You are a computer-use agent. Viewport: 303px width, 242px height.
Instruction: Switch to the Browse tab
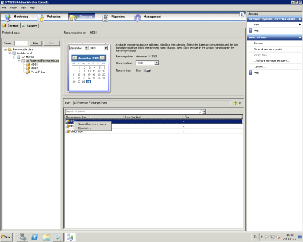click(11, 25)
